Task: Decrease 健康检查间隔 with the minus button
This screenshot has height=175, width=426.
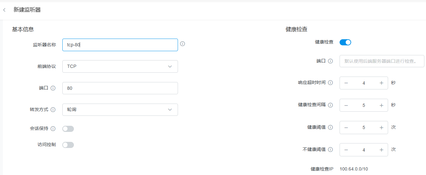Action: click(346, 105)
